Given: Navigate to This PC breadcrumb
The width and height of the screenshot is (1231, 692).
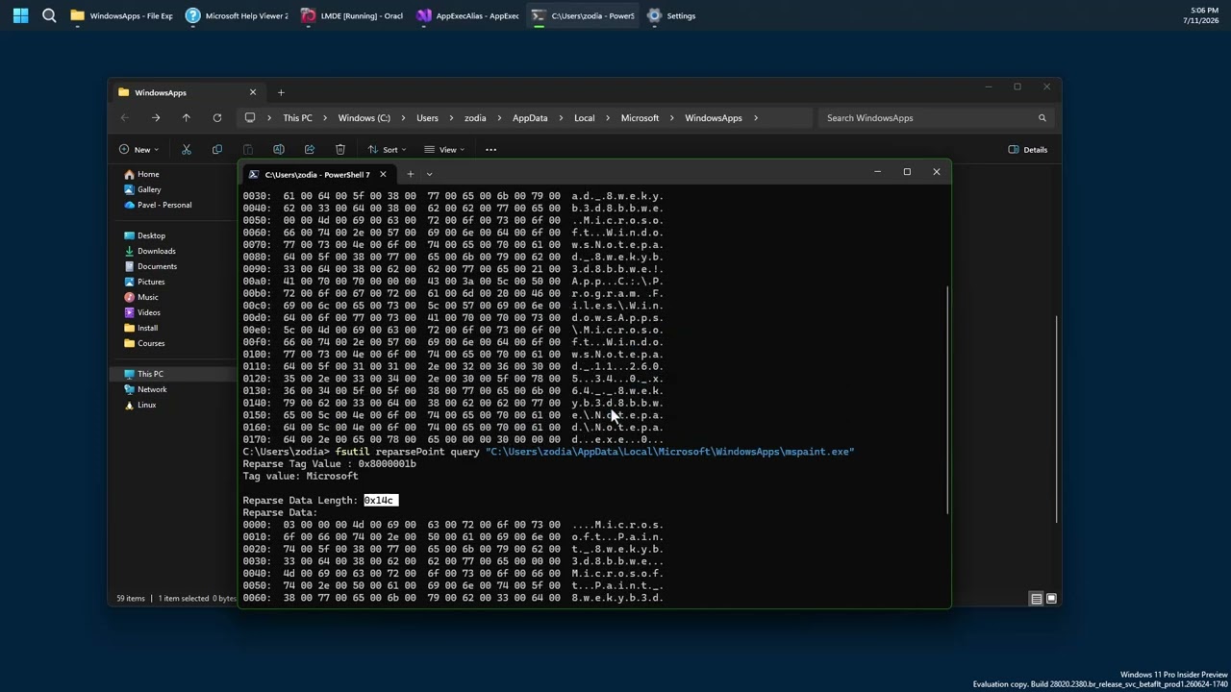Looking at the screenshot, I should pyautogui.click(x=297, y=118).
